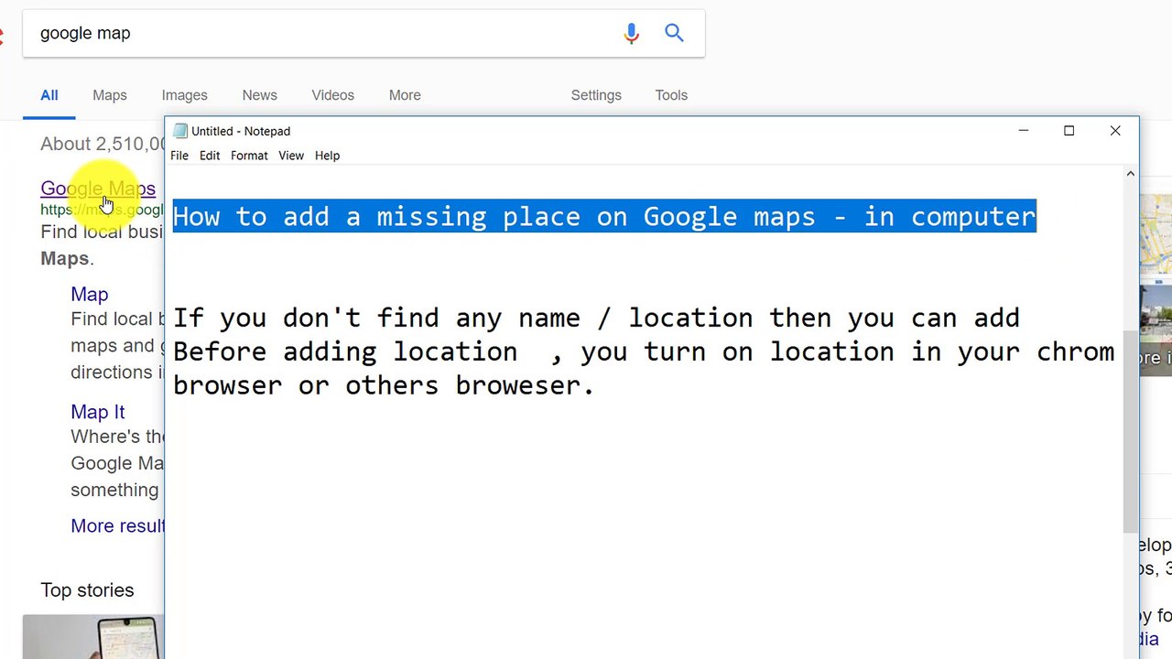Open Notepad View menu
Image resolution: width=1172 pixels, height=659 pixels.
click(291, 156)
